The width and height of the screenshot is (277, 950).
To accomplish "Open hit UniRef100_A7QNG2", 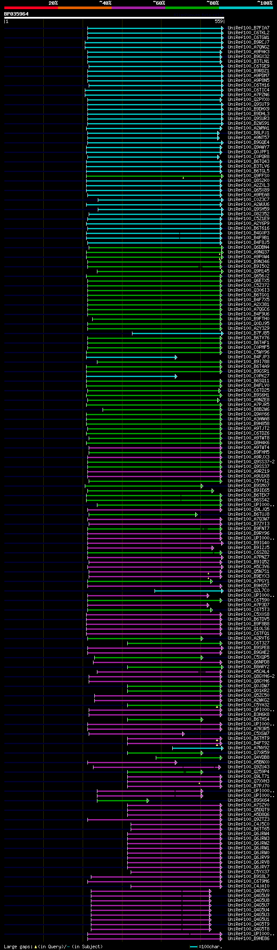I will pyautogui.click(x=248, y=47).
